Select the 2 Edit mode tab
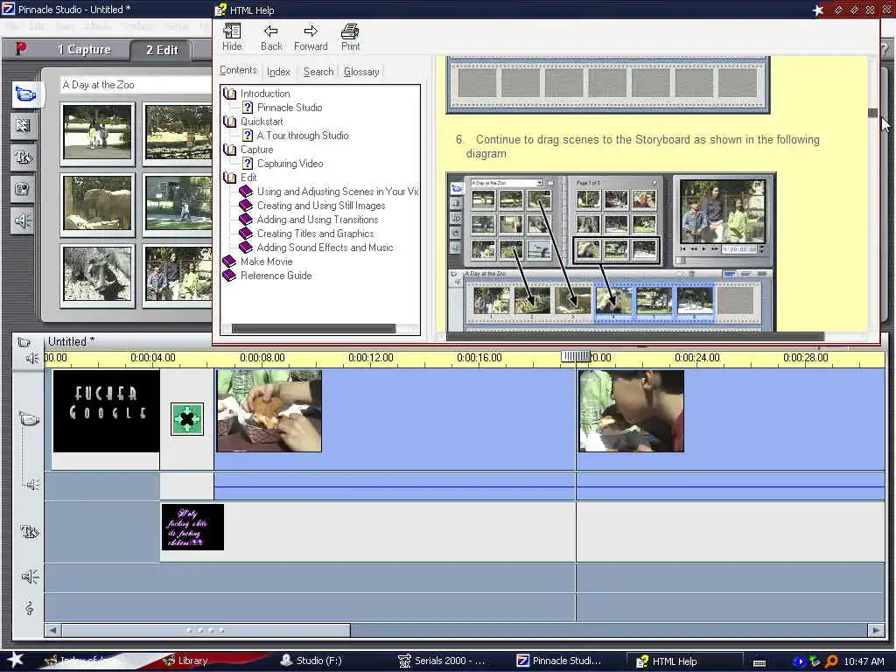The image size is (896, 672). (162, 50)
